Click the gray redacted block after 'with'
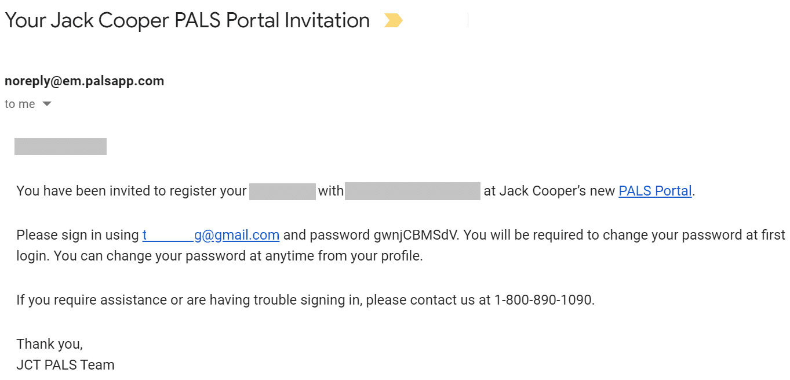Viewport: 790px width, 380px height. click(412, 191)
